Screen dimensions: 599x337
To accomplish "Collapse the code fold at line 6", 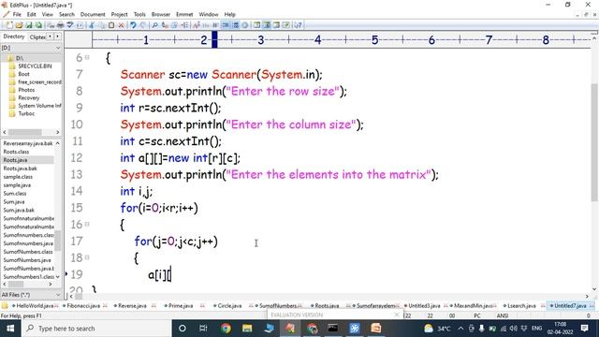I will [87, 57].
